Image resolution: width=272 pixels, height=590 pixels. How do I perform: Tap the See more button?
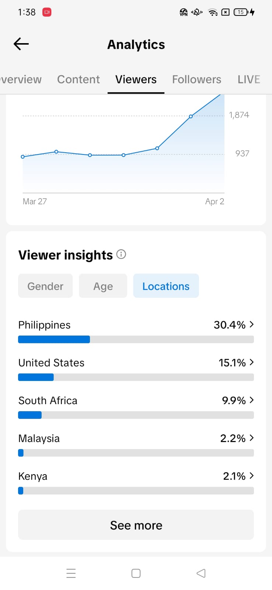136,525
